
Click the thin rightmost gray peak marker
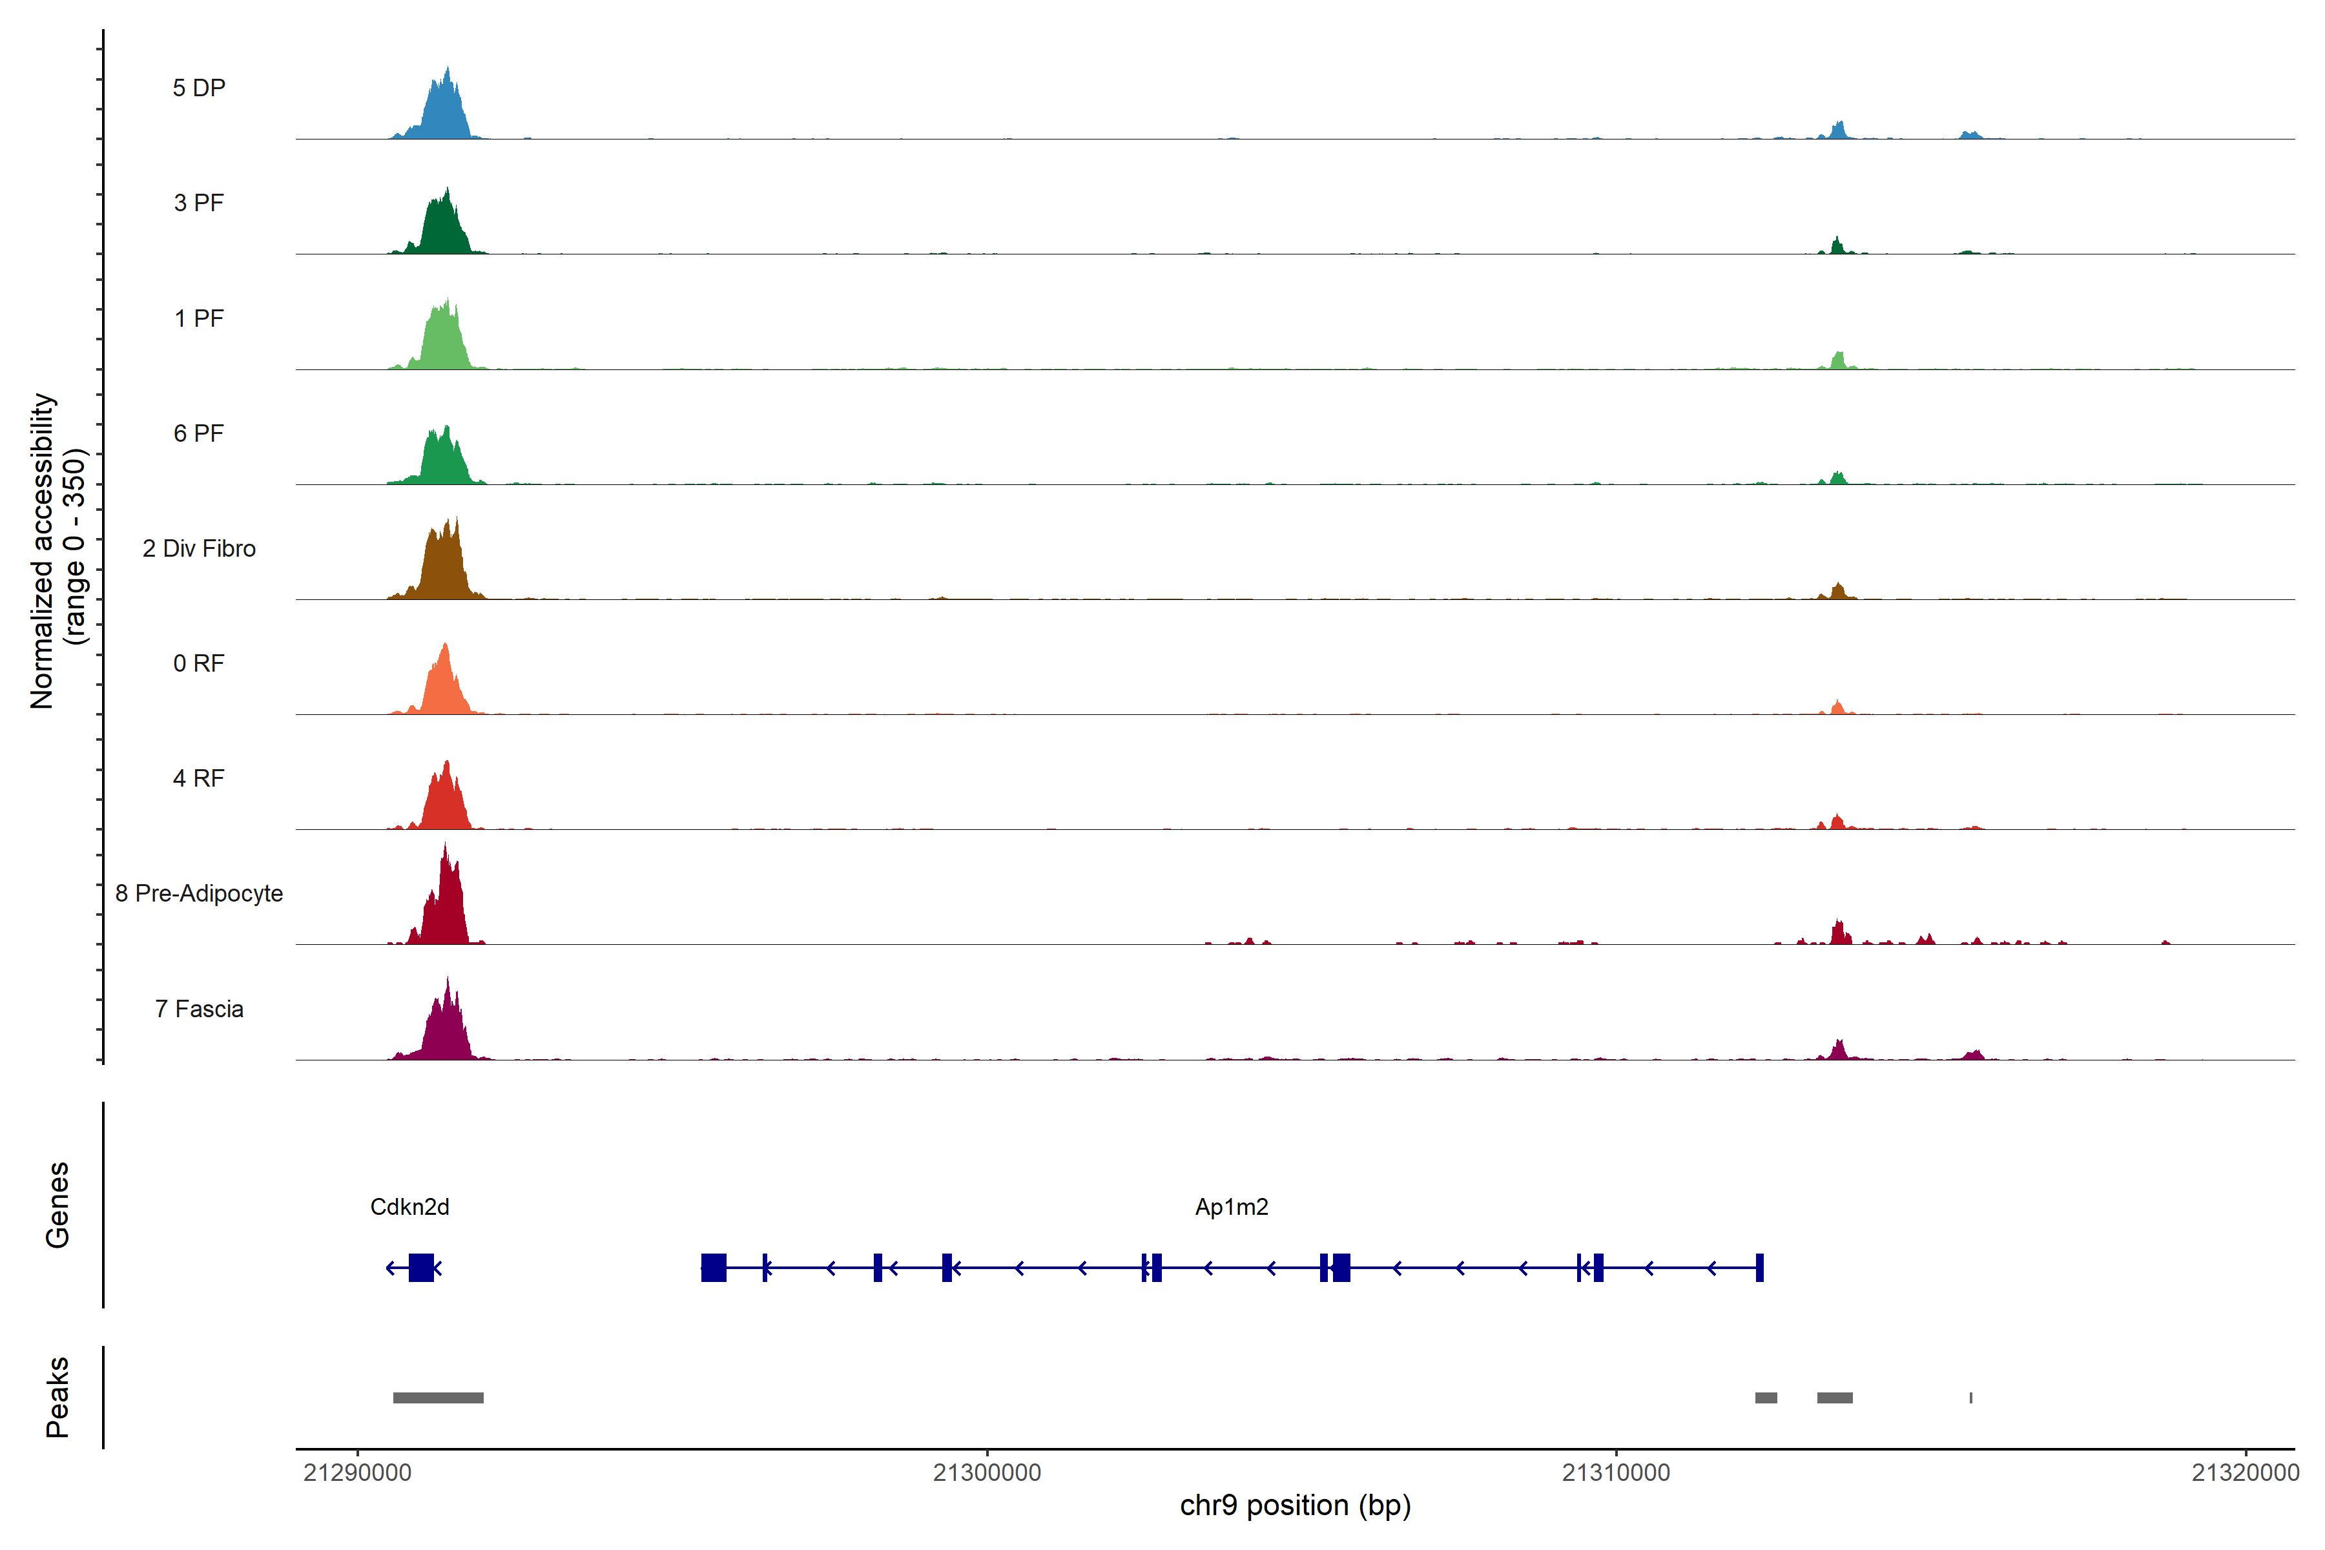tap(1971, 1398)
